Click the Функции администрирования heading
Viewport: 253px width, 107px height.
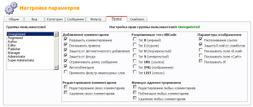[x=156, y=83]
